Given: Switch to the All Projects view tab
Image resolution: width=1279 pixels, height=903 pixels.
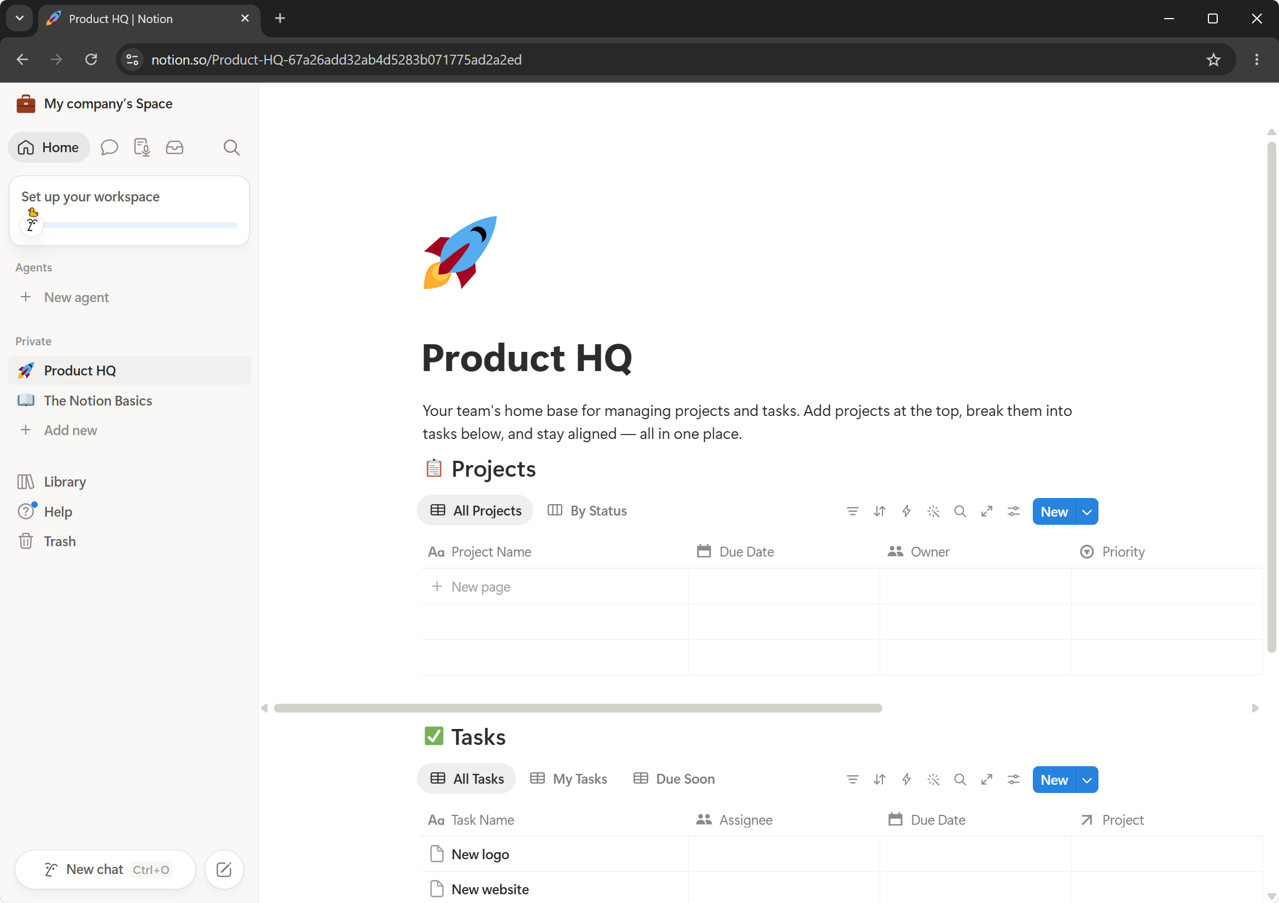Looking at the screenshot, I should [x=475, y=511].
